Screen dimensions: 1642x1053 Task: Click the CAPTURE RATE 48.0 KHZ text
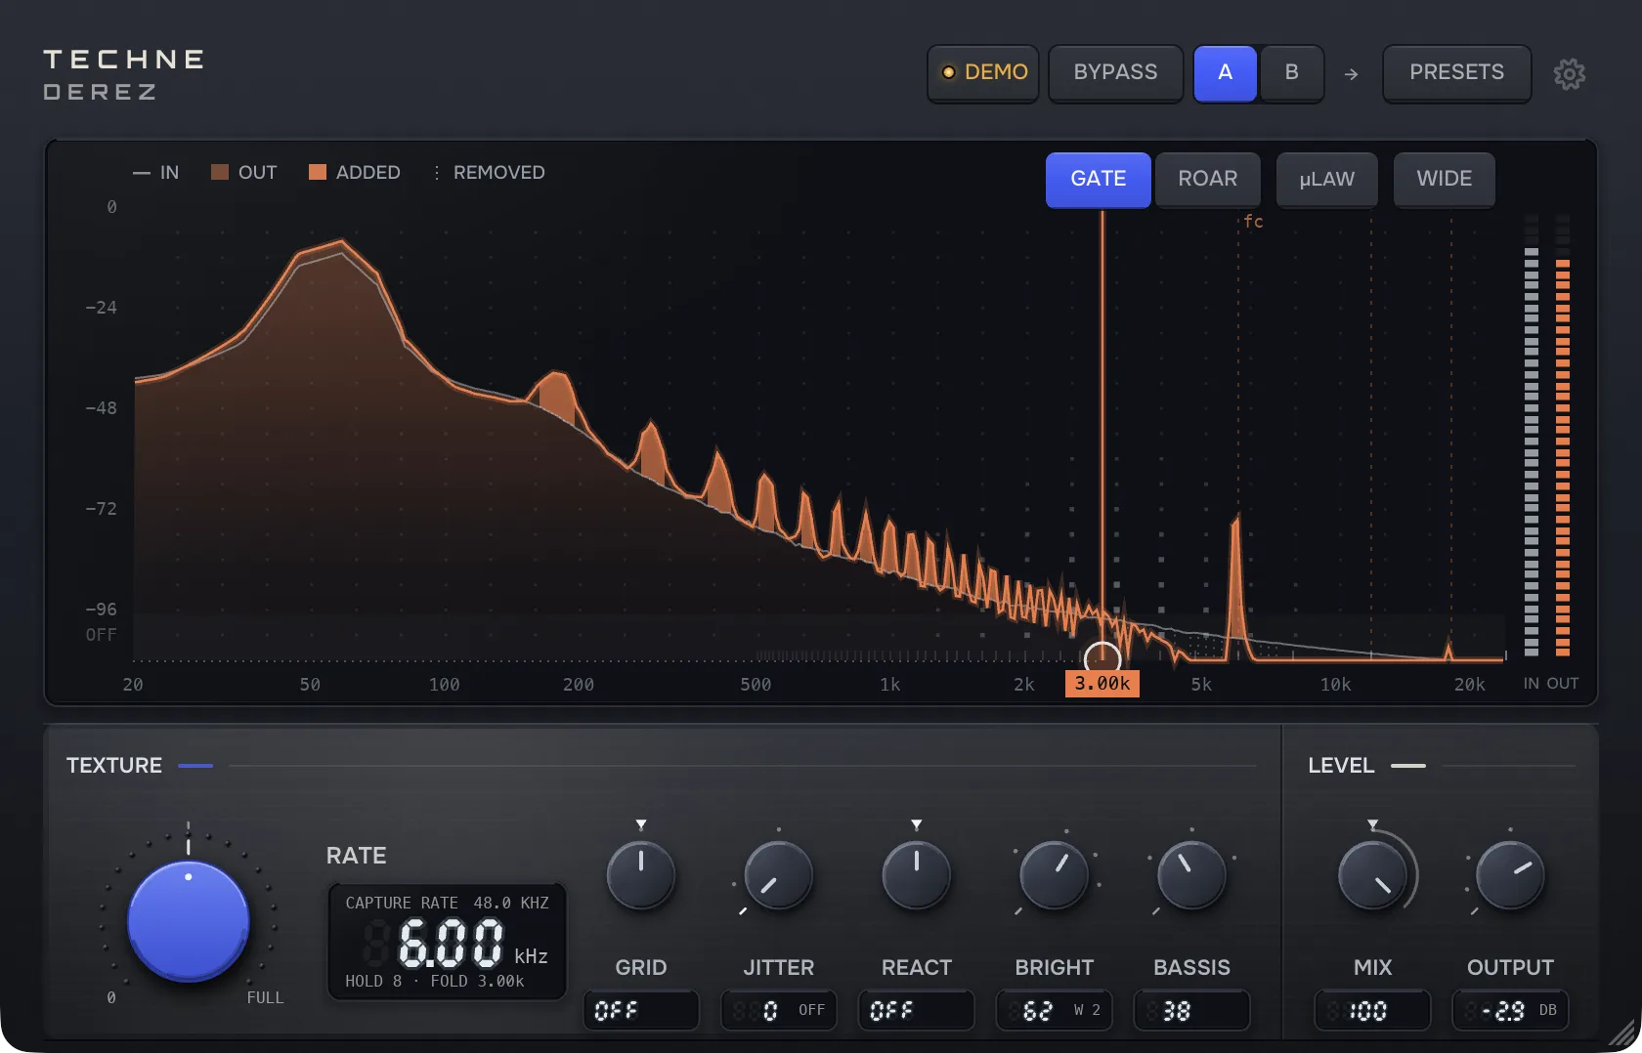pos(447,903)
